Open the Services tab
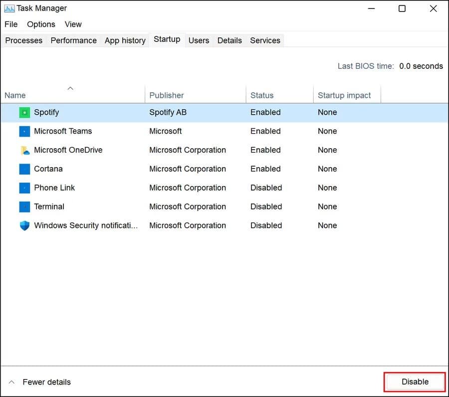449x397 pixels. 265,40
